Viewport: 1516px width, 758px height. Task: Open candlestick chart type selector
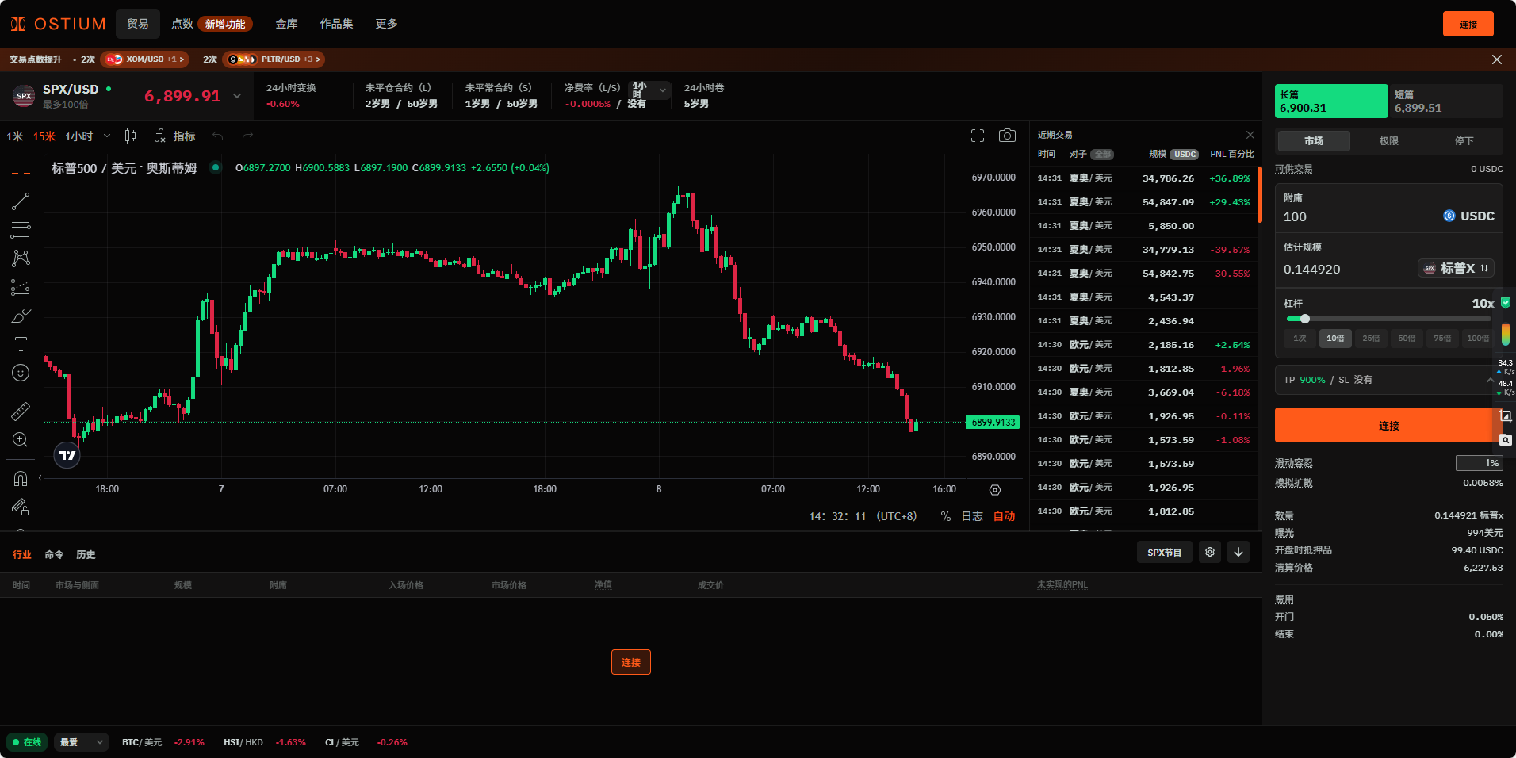point(131,136)
